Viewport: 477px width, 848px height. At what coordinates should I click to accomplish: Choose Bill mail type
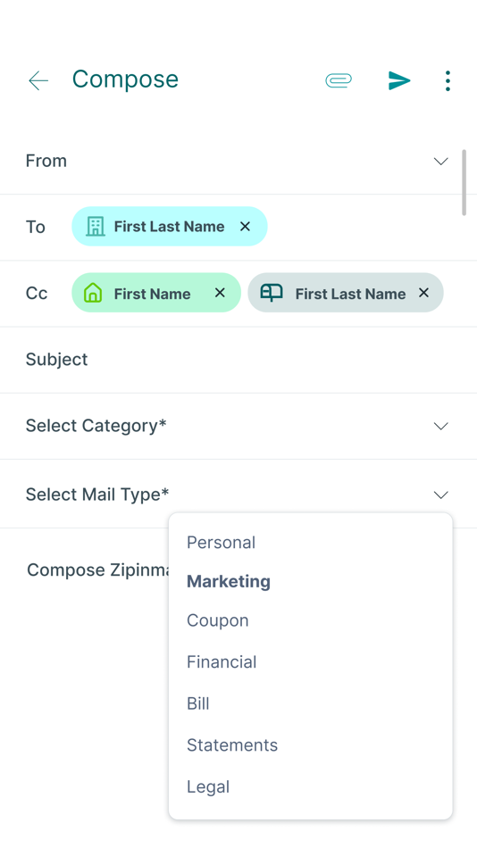pyautogui.click(x=198, y=703)
